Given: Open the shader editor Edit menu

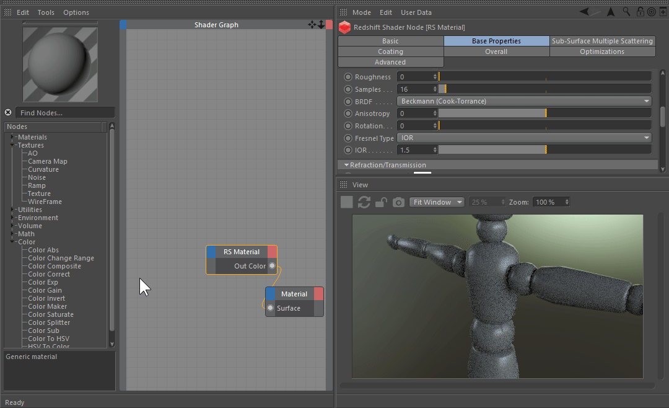Looking at the screenshot, I should [x=23, y=12].
